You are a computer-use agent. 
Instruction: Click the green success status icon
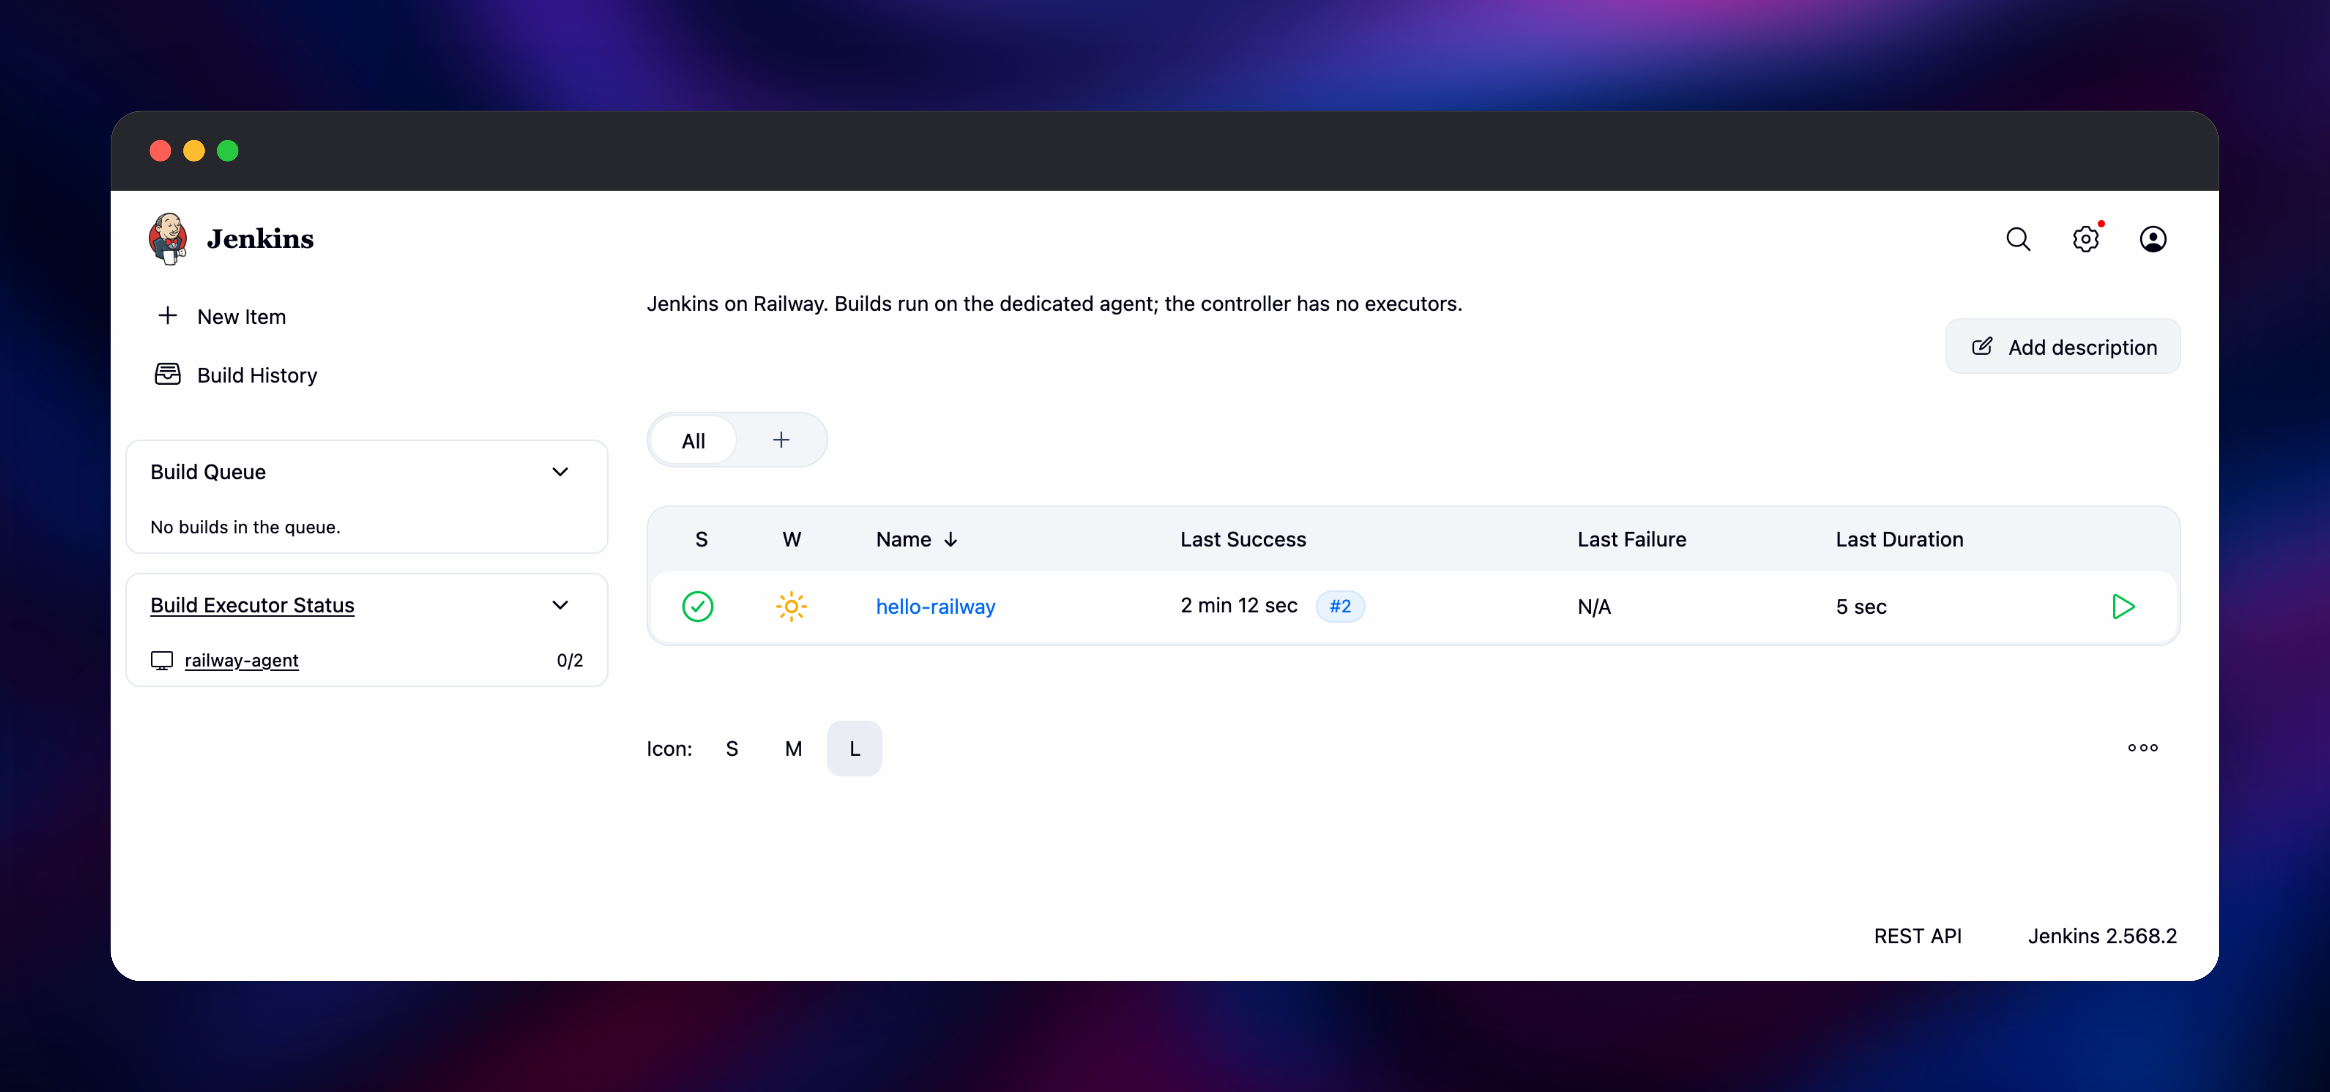[x=697, y=607]
